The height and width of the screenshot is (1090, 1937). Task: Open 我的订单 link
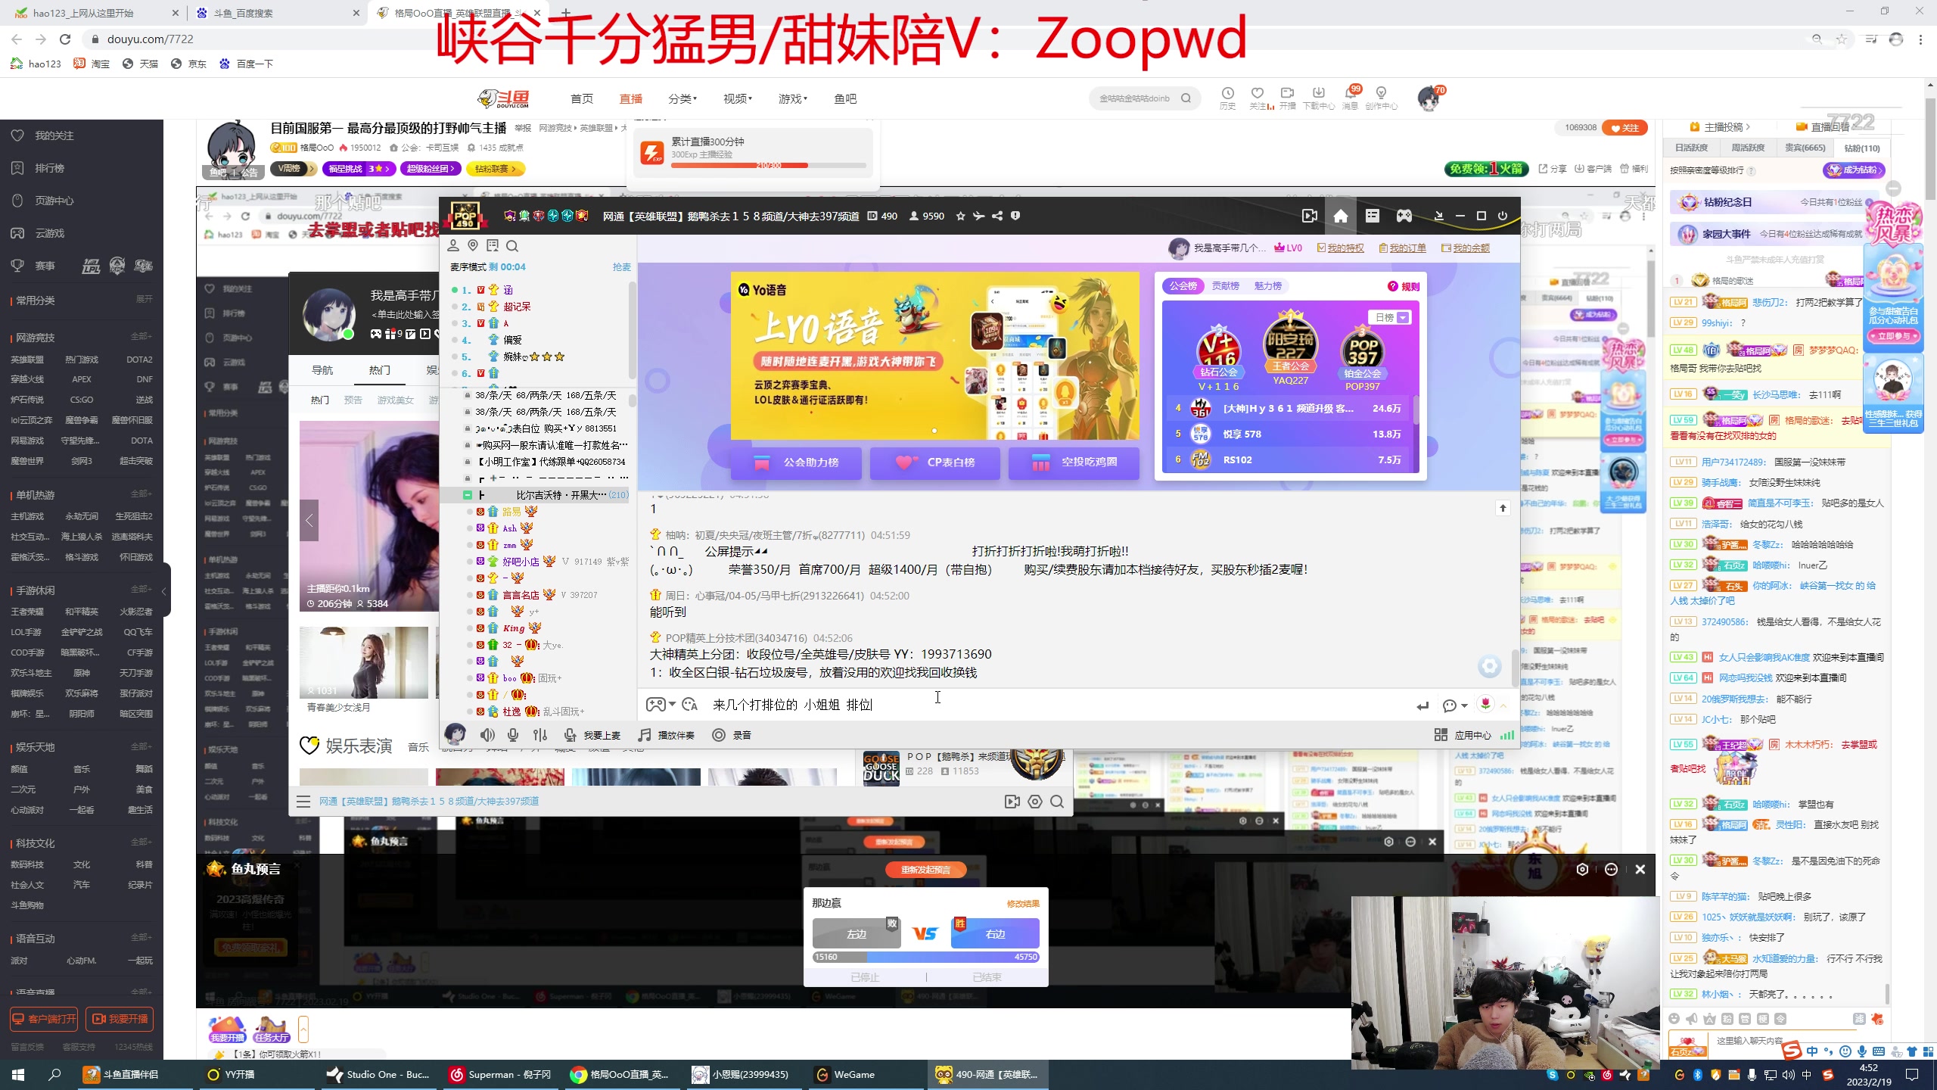coord(1402,248)
